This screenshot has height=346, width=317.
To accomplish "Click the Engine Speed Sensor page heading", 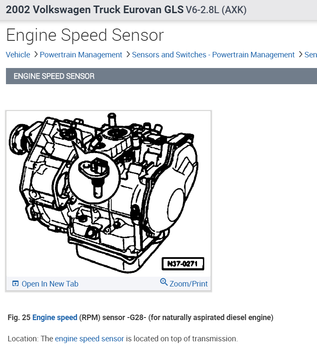I will [85, 35].
